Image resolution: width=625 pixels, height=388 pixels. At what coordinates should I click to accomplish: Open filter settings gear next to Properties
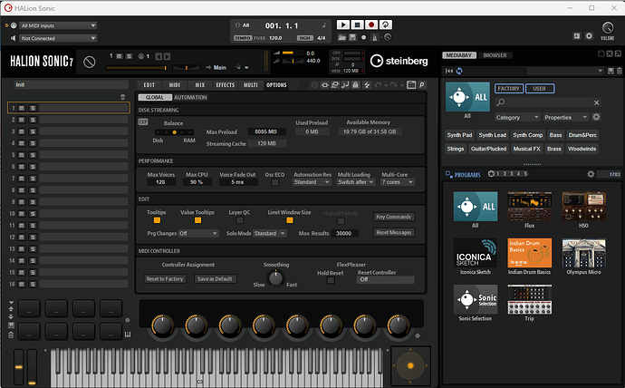596,117
